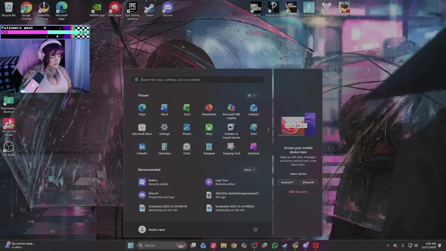
Task: Click the pinned apps page dots
Action: 268,130
